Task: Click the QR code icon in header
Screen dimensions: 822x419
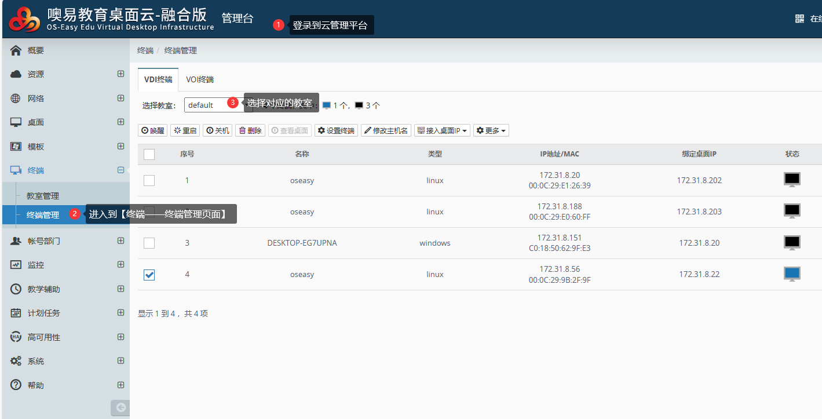Action: [799, 19]
